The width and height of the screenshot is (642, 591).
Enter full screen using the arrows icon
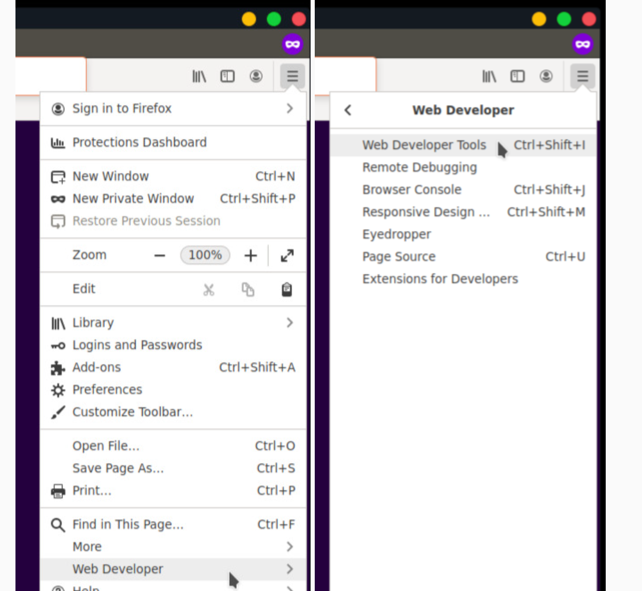click(x=287, y=256)
